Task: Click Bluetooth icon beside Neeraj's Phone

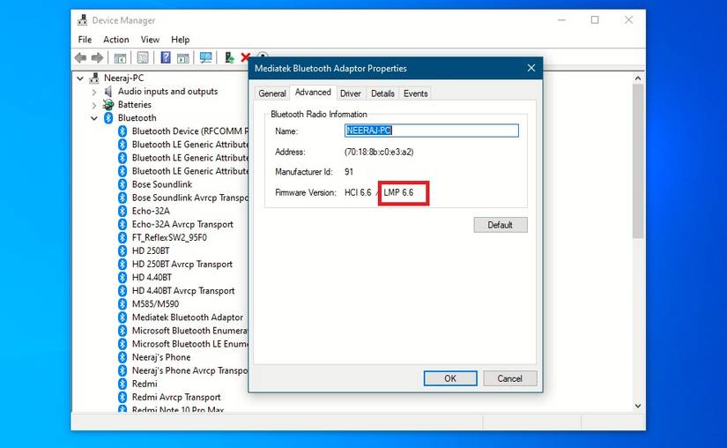Action: [x=122, y=357]
